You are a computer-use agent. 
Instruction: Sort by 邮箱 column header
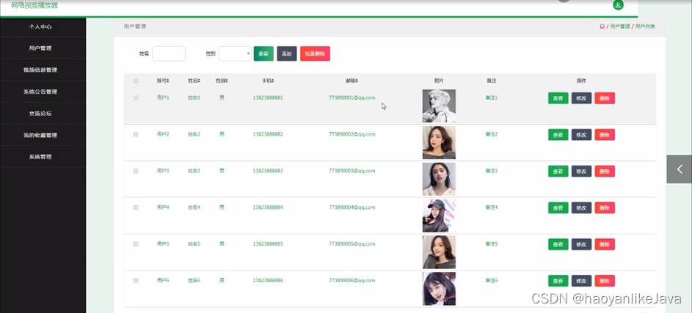pyautogui.click(x=352, y=81)
